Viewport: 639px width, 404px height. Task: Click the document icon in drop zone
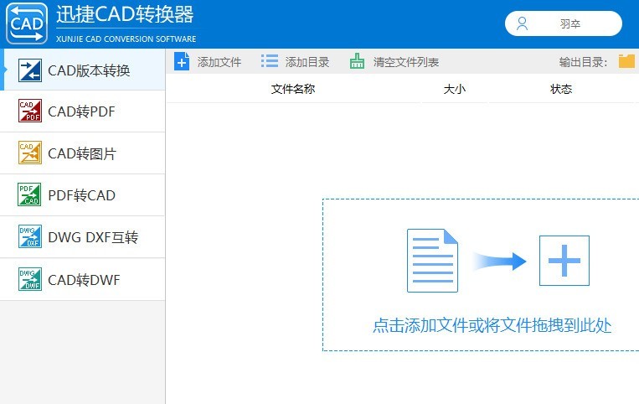pyautogui.click(x=432, y=261)
